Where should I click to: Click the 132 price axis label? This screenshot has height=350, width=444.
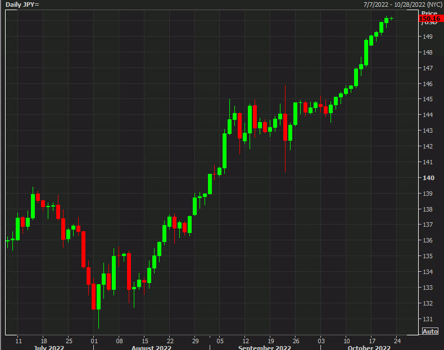click(x=427, y=303)
